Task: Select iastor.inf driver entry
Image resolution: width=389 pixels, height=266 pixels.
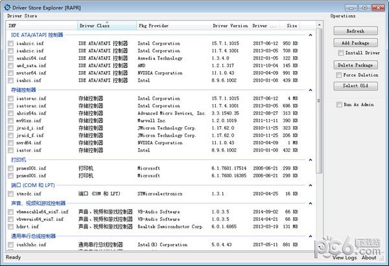Action: click(29, 150)
